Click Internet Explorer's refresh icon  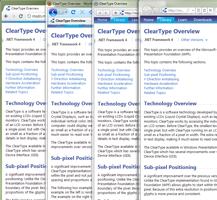click(204, 10)
